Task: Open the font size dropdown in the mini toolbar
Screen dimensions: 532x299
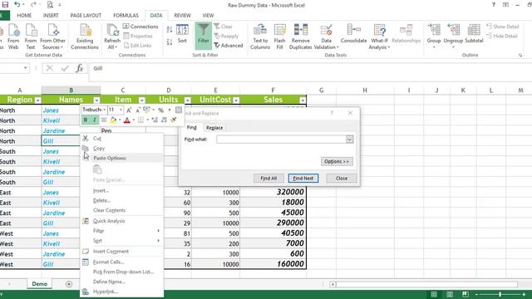Action: point(121,110)
